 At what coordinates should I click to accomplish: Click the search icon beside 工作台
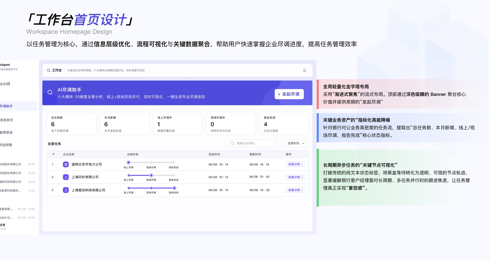(x=48, y=70)
